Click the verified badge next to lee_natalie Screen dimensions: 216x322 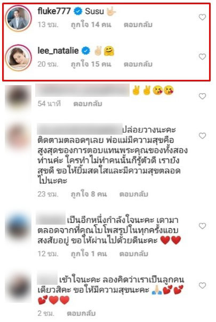pos(86,51)
